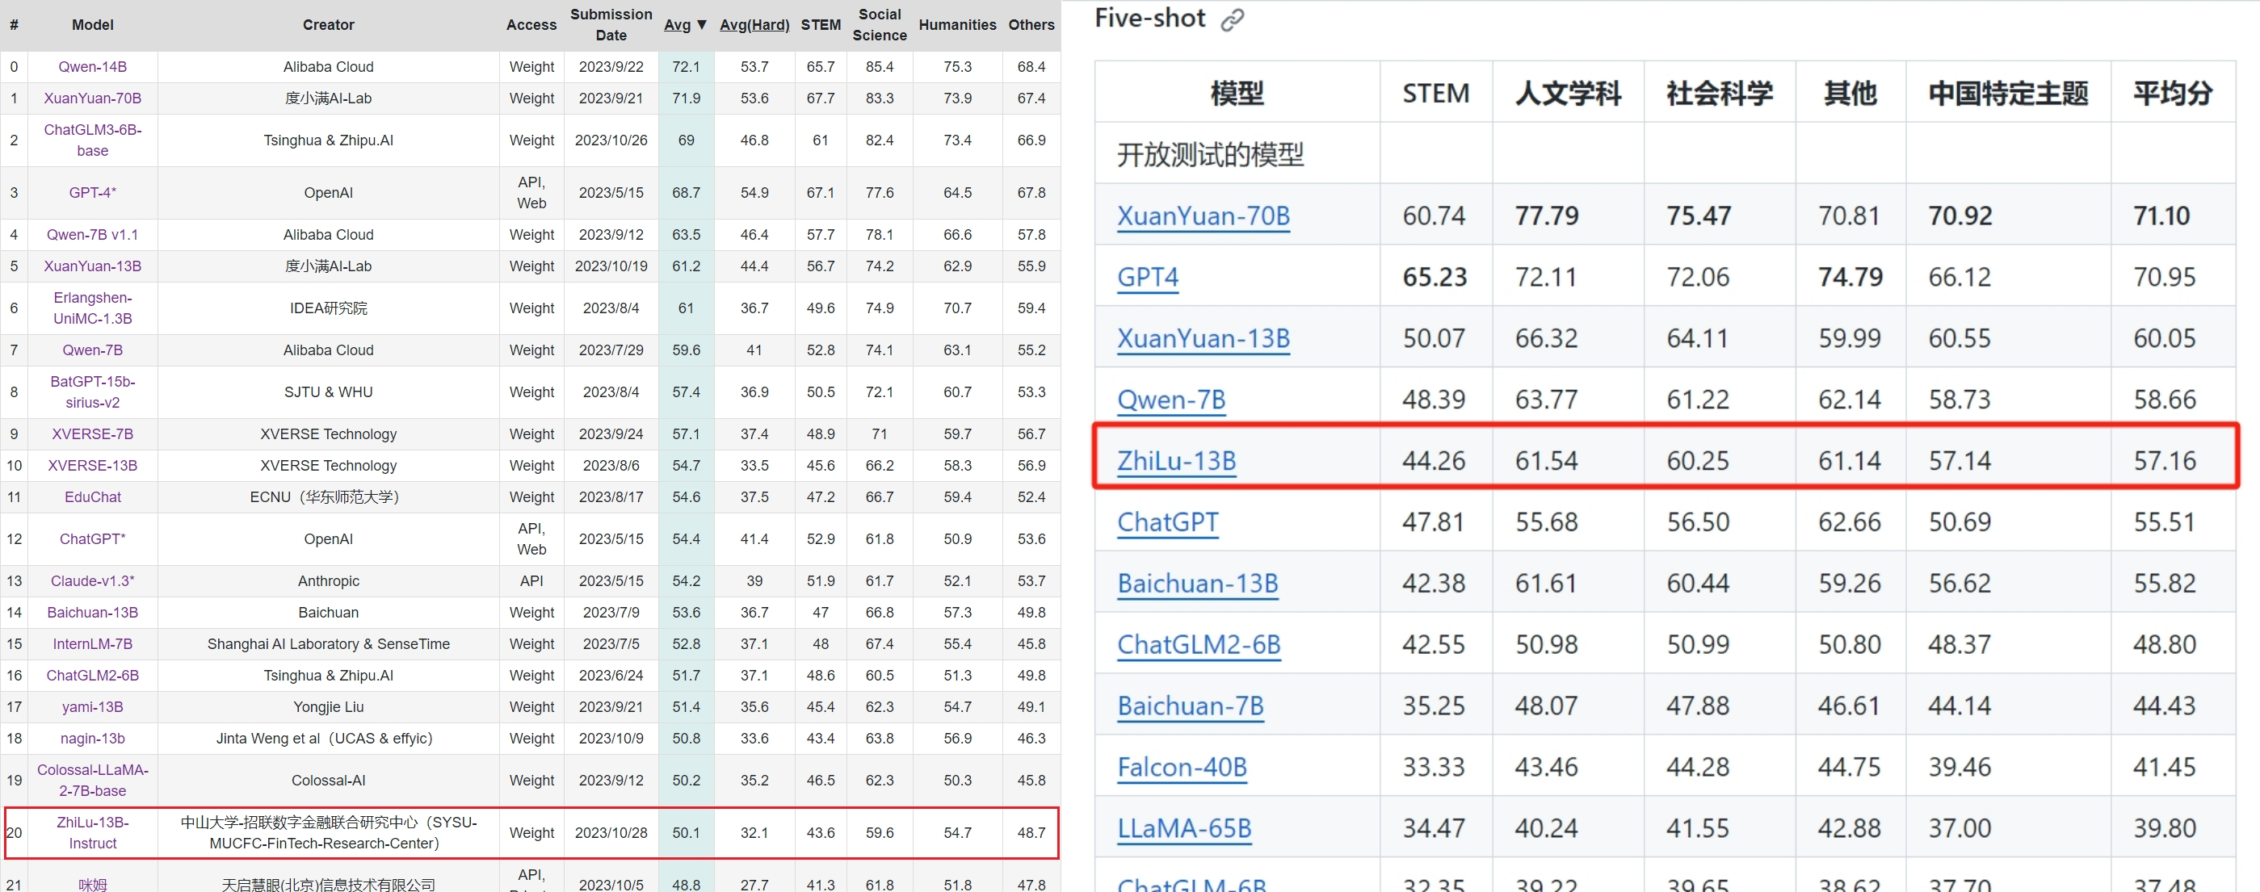The height and width of the screenshot is (892, 2260).
Task: Click the Humanities column header
Action: click(958, 26)
